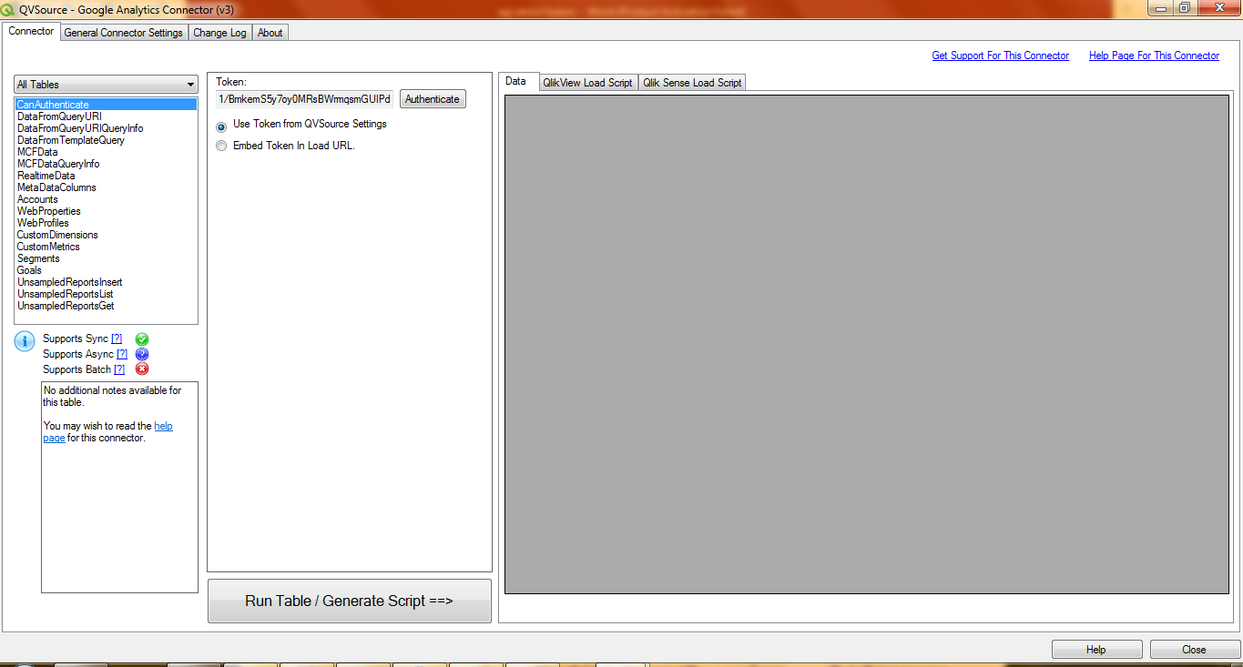Open General Connector Settings tab
This screenshot has height=667, width=1243.
[124, 33]
